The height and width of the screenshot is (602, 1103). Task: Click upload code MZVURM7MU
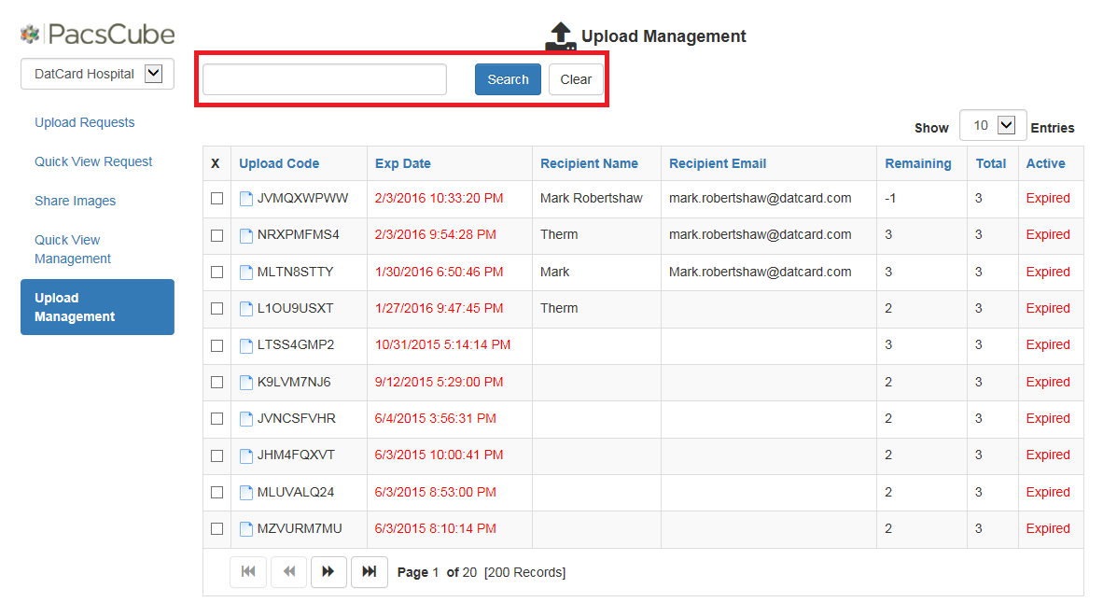300,529
